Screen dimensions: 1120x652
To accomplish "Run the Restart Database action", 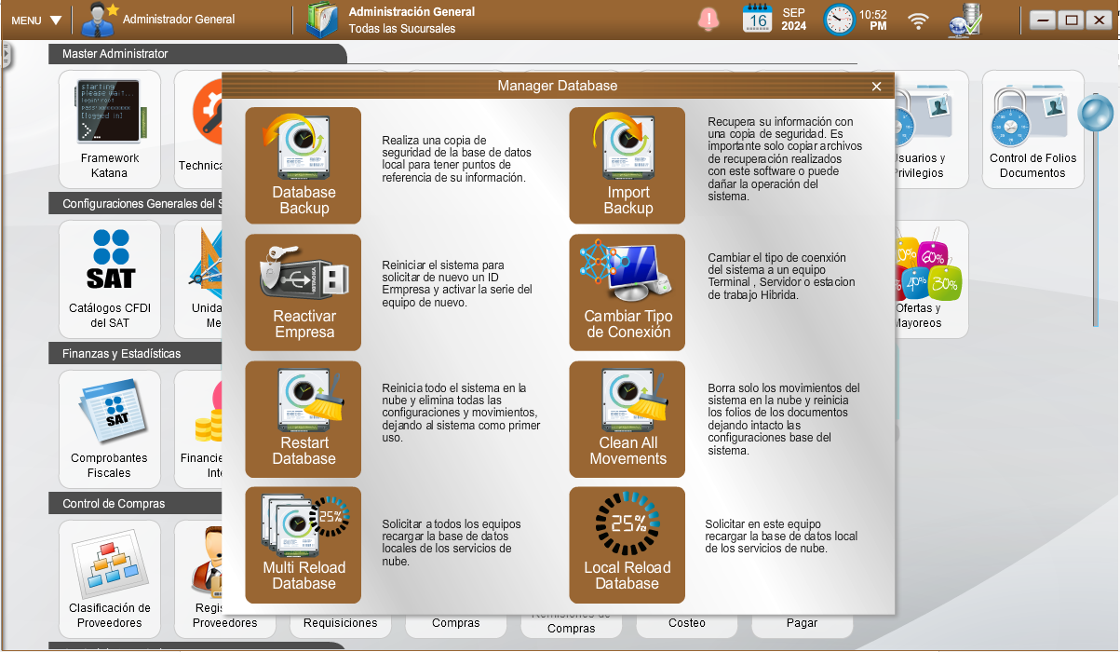I will 303,419.
